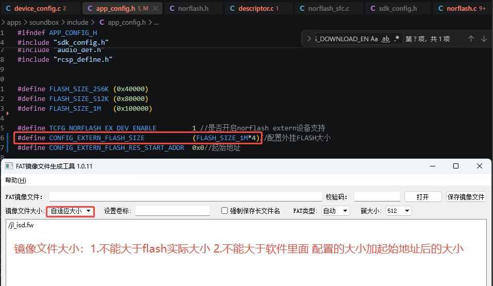Viewport: 493px width, 286px height.
Task: Click the app_config.h breadcrumb item
Action: (127, 22)
